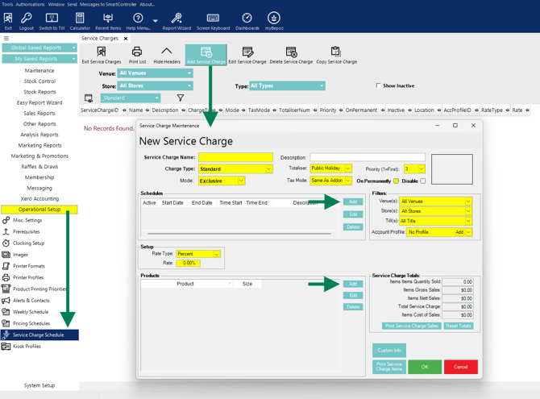Click the Copy Service Charge icon
This screenshot has width=540, height=399.
336,55
